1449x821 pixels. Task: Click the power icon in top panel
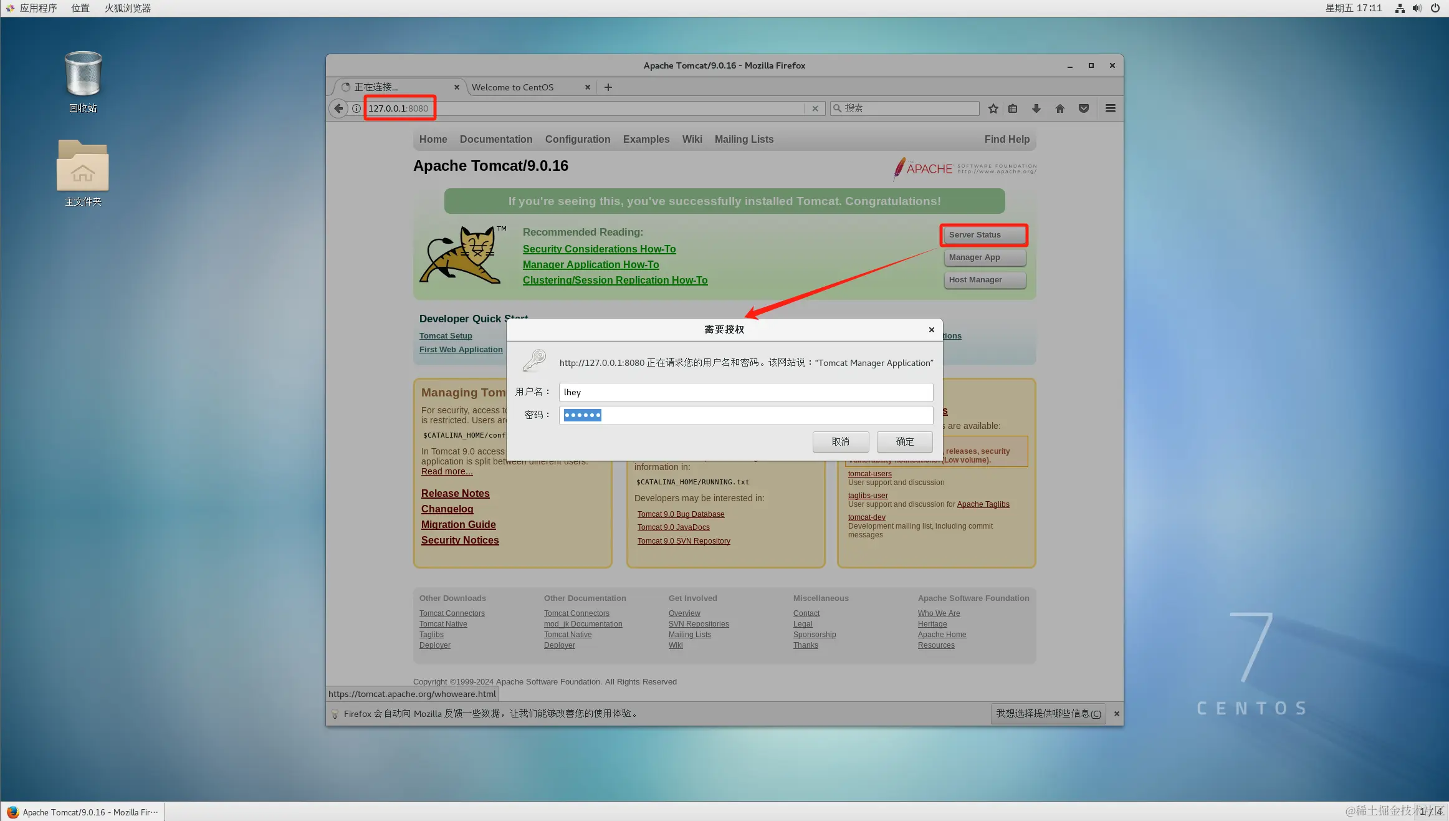point(1435,8)
